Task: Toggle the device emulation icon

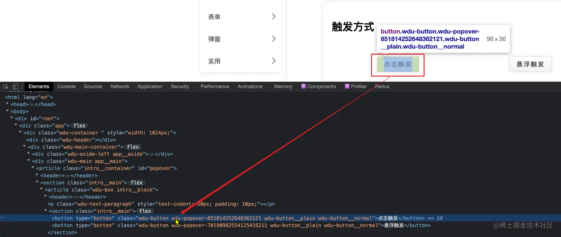Action: click(x=15, y=86)
